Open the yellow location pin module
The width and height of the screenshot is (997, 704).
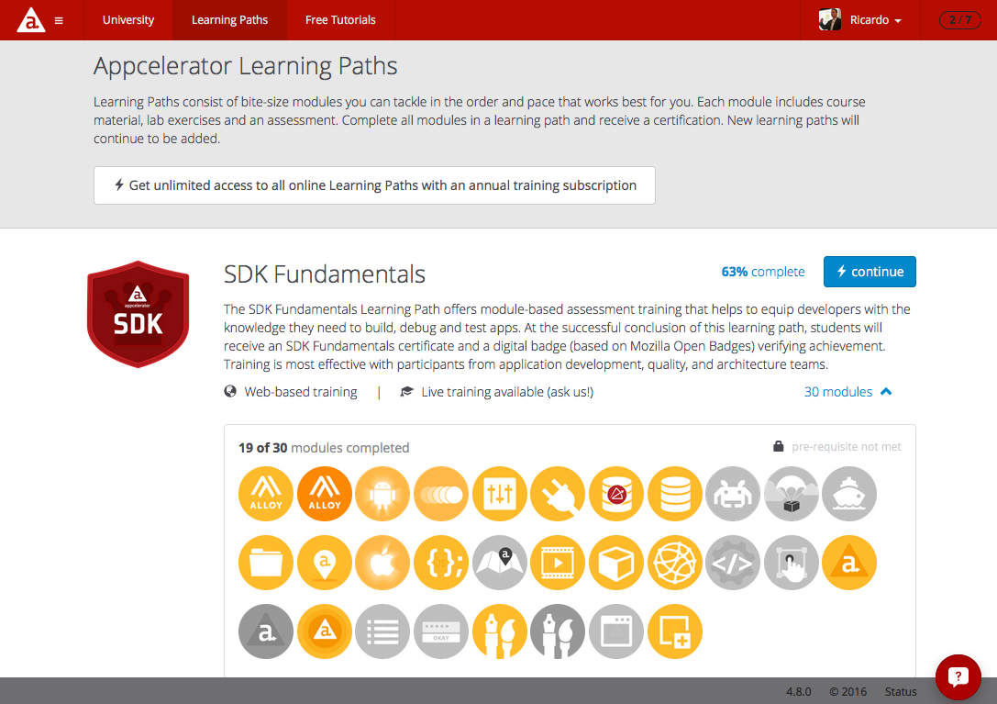[x=325, y=563]
